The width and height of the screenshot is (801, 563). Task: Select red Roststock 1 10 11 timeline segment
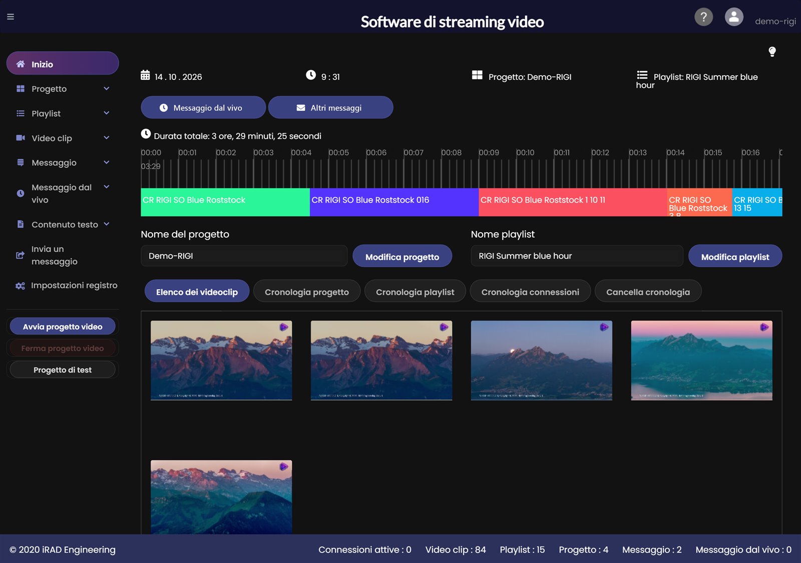[573, 202]
